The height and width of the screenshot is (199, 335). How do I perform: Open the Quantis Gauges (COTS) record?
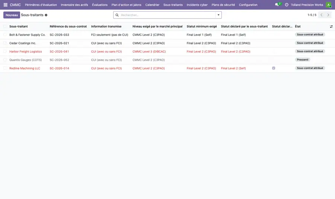click(x=25, y=60)
